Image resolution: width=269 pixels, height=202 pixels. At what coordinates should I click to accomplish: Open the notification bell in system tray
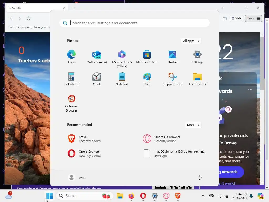click(251, 196)
